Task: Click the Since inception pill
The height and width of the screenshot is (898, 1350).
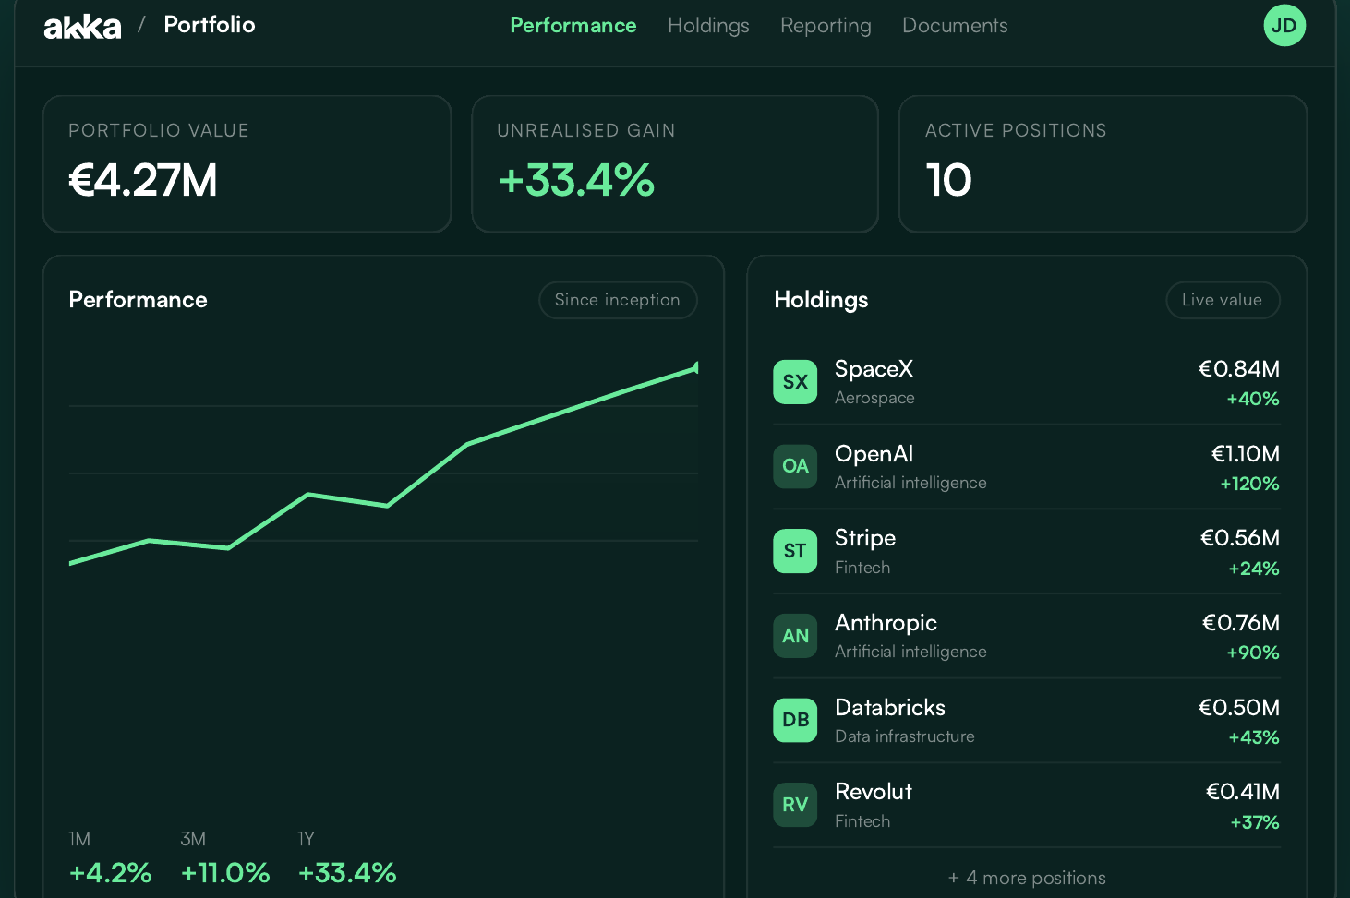Action: 618,300
